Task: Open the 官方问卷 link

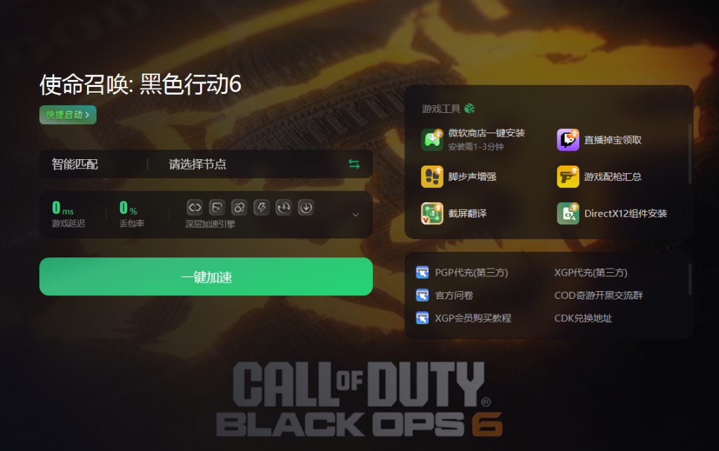Action: (454, 295)
